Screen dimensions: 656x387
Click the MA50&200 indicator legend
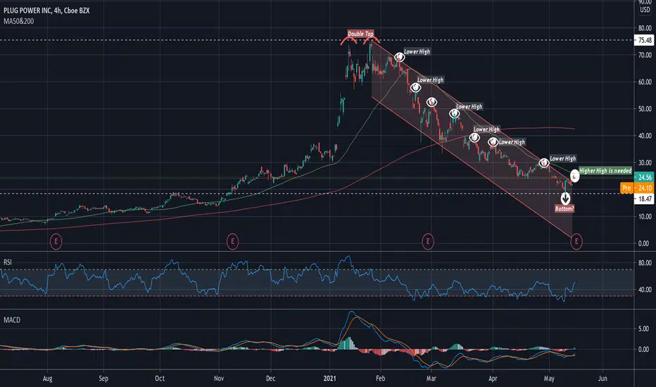[x=19, y=21]
